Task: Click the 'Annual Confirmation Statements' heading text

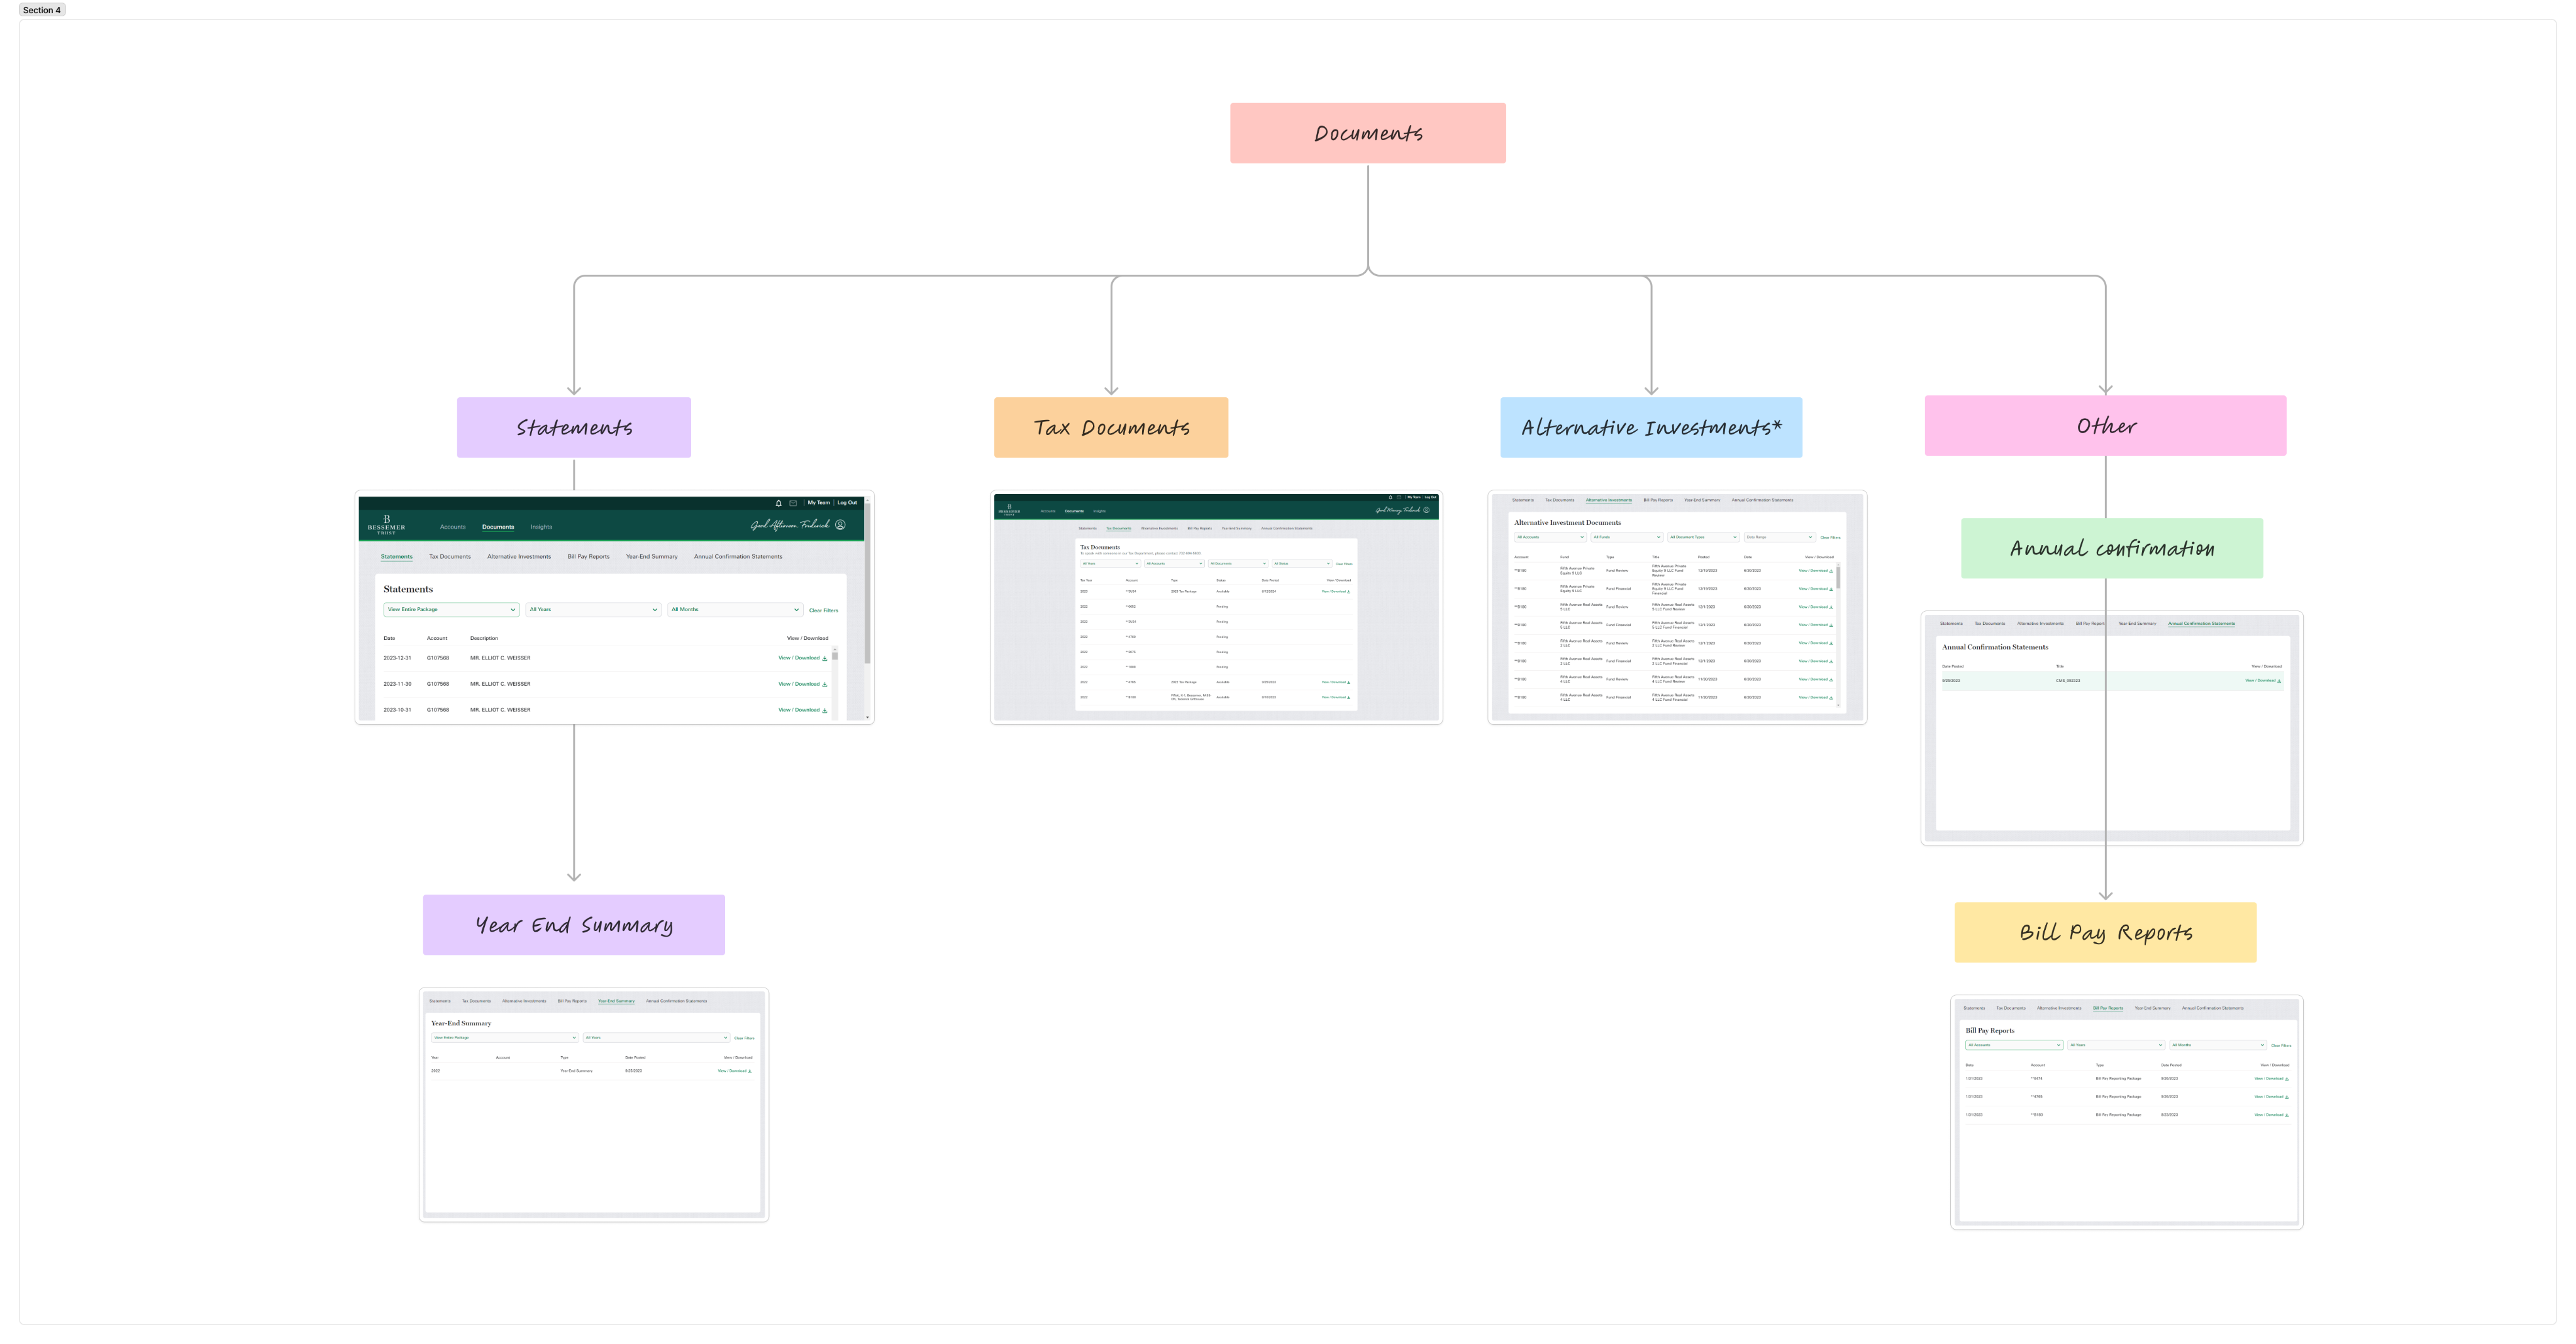Action: (x=1995, y=647)
